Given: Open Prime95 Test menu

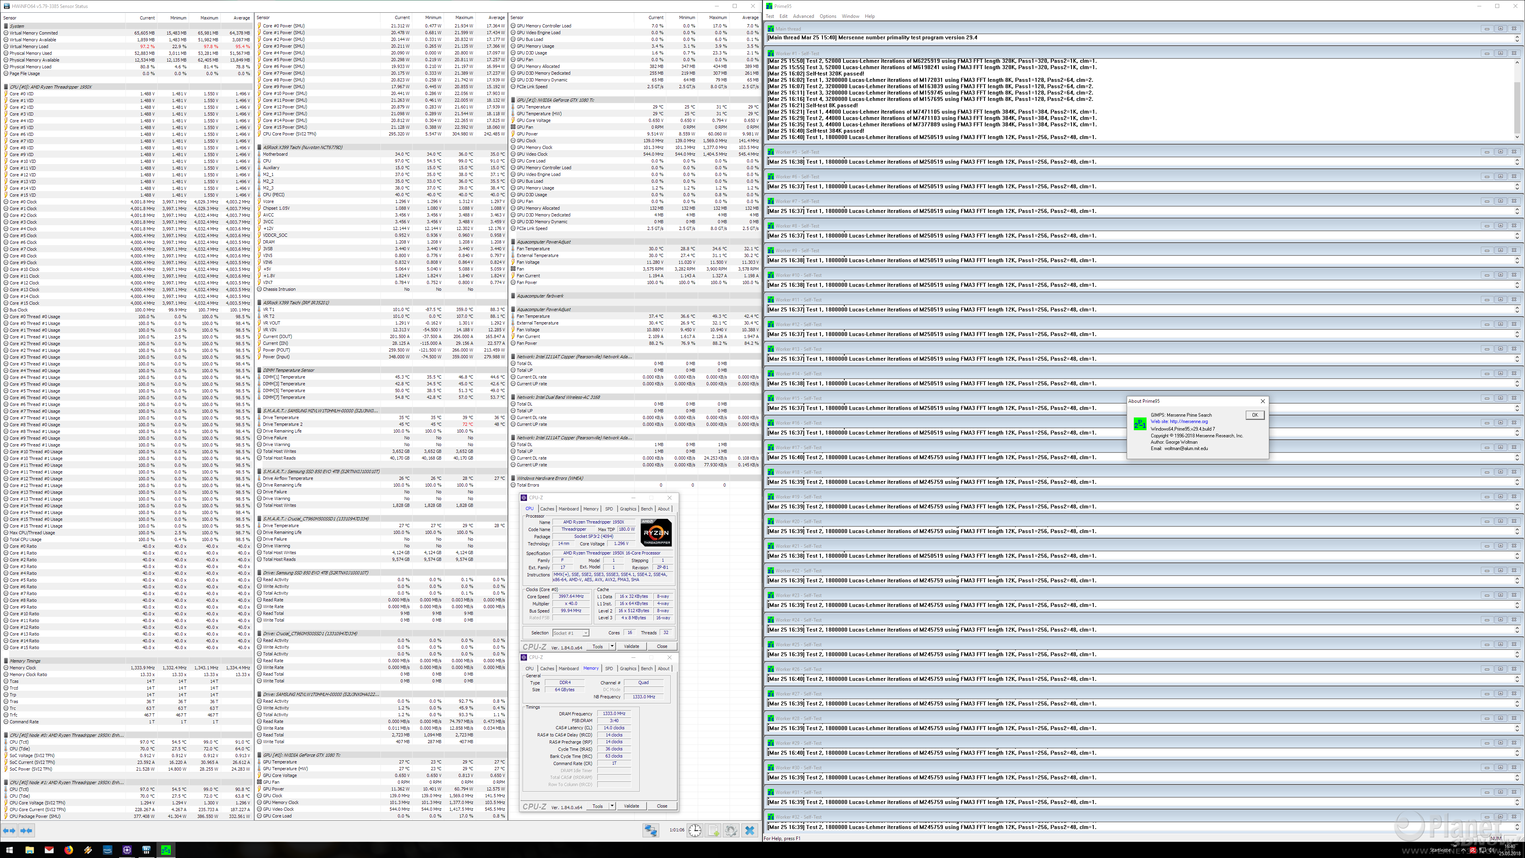Looking at the screenshot, I should pos(770,16).
